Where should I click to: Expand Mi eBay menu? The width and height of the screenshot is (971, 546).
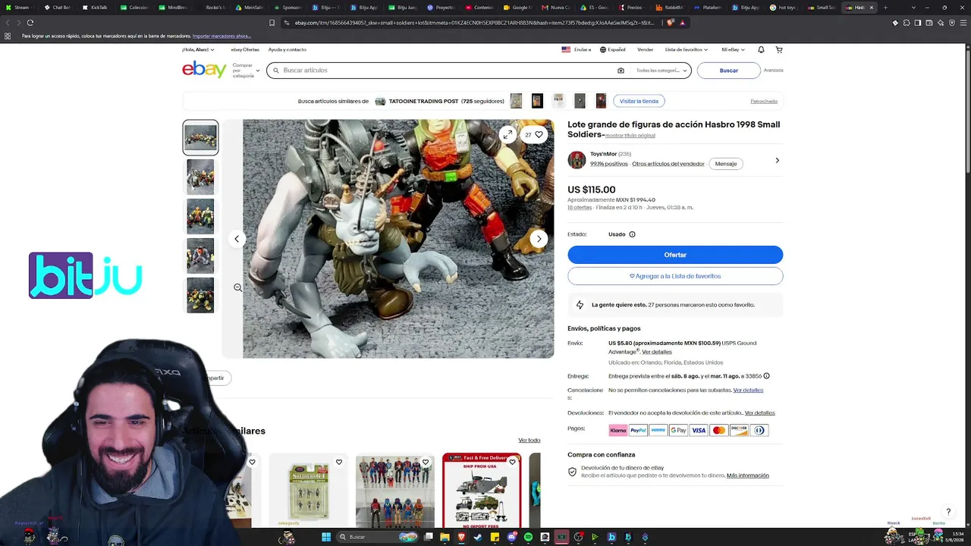pyautogui.click(x=733, y=49)
